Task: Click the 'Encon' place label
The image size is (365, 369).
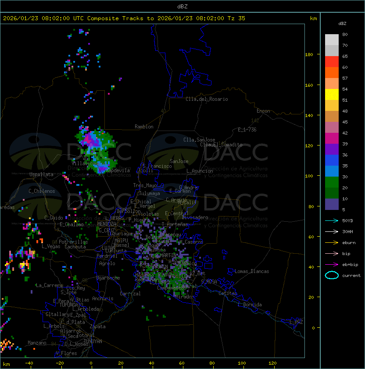Action: [x=263, y=111]
